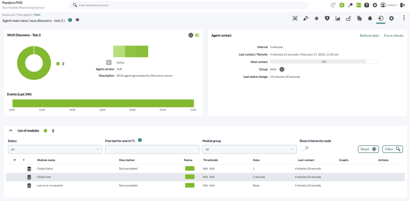
Task: Open agent setup gear beside main tab
Action: [391, 18]
